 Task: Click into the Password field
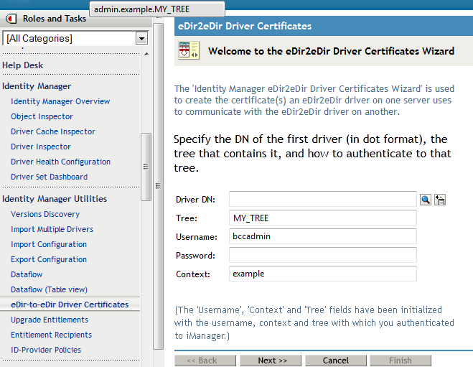322,255
